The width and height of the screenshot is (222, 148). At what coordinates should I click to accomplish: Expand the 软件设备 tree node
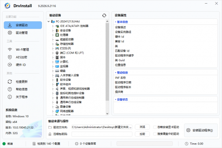click(x=53, y=80)
